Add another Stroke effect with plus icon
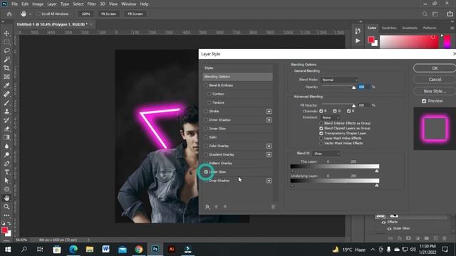The image size is (456, 256). point(269,111)
